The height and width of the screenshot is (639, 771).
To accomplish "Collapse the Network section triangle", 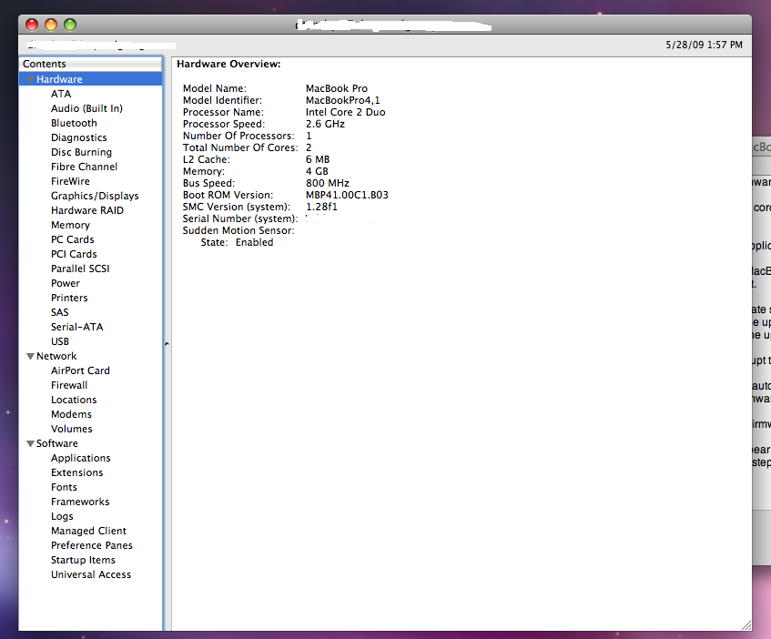I will 30,357.
